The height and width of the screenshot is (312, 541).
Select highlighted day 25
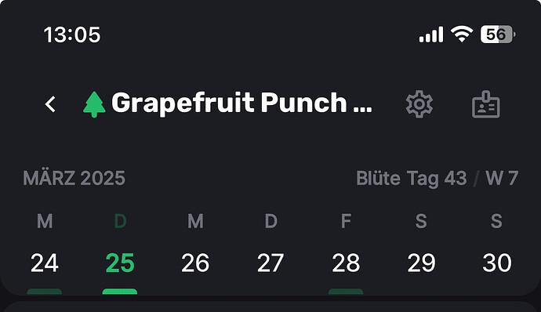pyautogui.click(x=120, y=263)
